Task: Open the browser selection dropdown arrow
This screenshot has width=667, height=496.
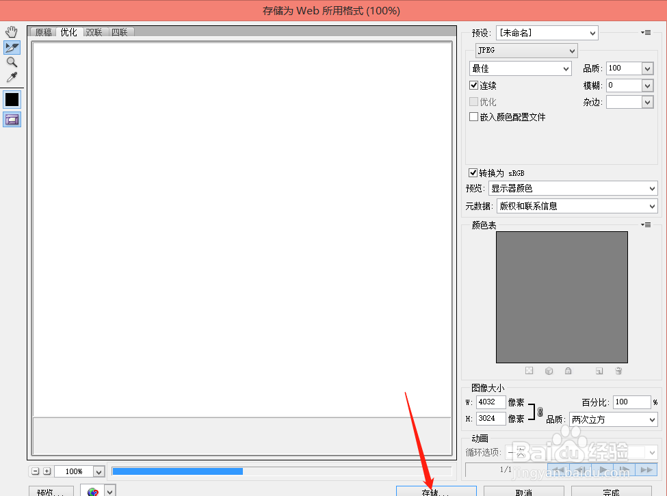Action: click(109, 491)
